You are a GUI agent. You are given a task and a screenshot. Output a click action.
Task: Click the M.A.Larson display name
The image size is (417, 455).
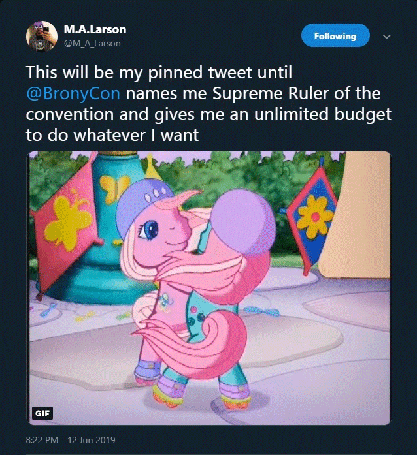[95, 29]
